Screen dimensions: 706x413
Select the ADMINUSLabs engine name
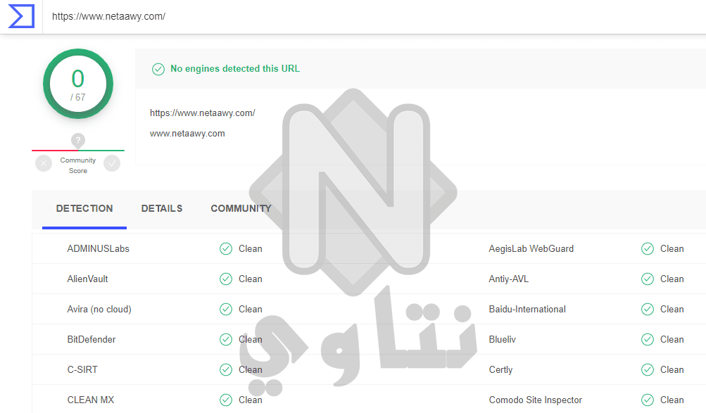click(98, 249)
